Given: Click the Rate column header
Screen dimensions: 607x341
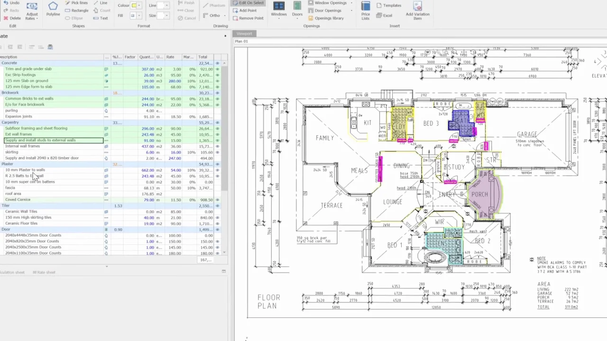Looking at the screenshot, I should point(173,57).
